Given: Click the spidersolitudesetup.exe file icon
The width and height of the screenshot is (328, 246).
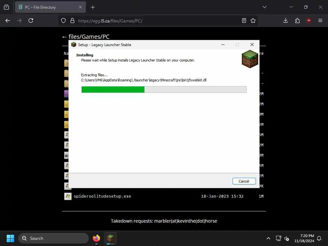Looking at the screenshot, I should 68,196.
